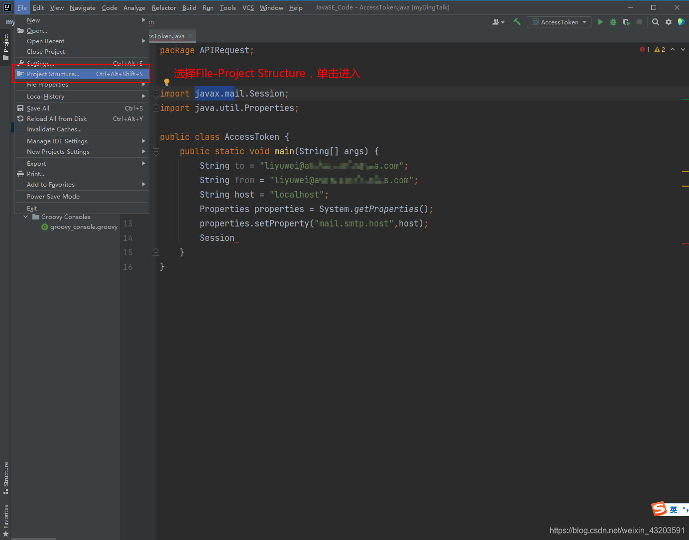Image resolution: width=689 pixels, height=540 pixels.
Task: Select Reload All from Disk
Action: (x=82, y=119)
